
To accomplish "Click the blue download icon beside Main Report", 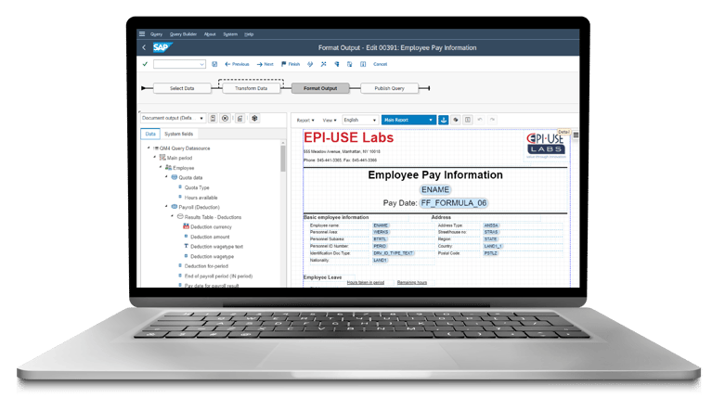I will pos(444,120).
